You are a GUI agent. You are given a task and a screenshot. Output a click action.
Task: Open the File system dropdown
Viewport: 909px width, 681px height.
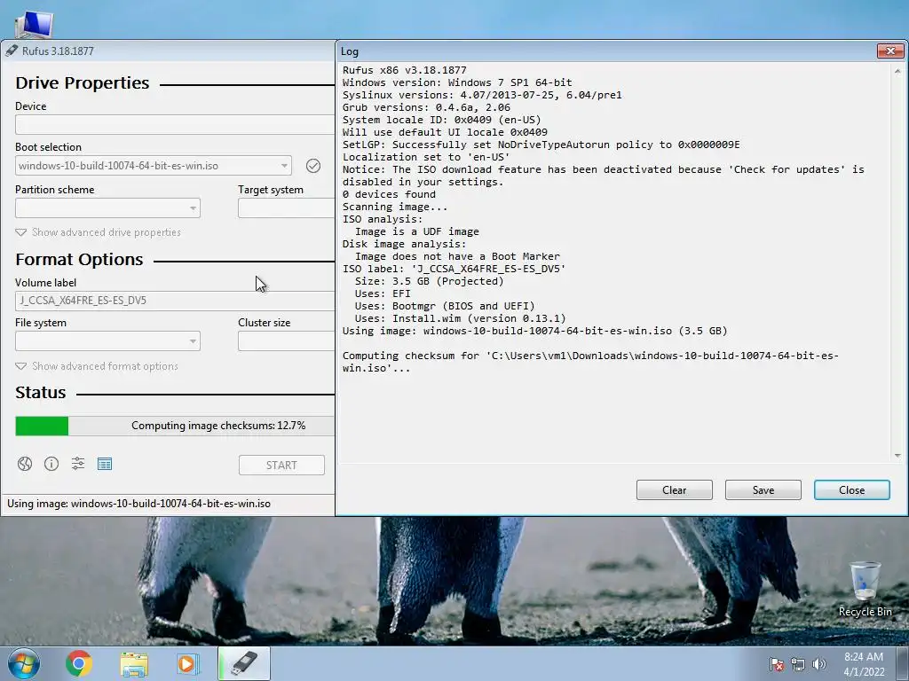(x=107, y=341)
